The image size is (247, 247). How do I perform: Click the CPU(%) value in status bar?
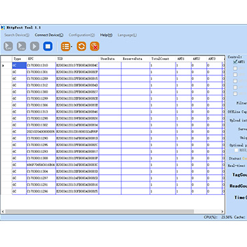(x=226, y=217)
